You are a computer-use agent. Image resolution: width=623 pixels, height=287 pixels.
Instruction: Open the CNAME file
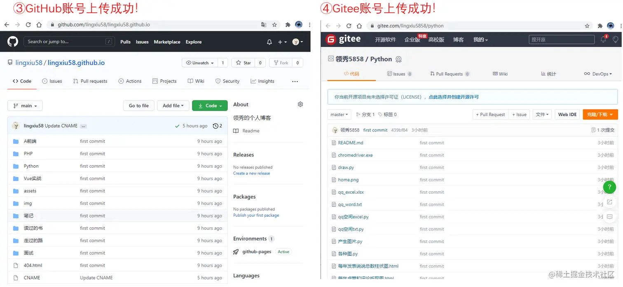(32, 278)
